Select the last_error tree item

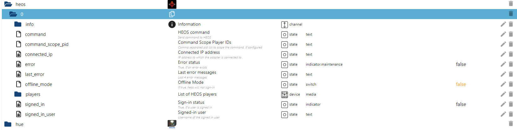point(34,74)
